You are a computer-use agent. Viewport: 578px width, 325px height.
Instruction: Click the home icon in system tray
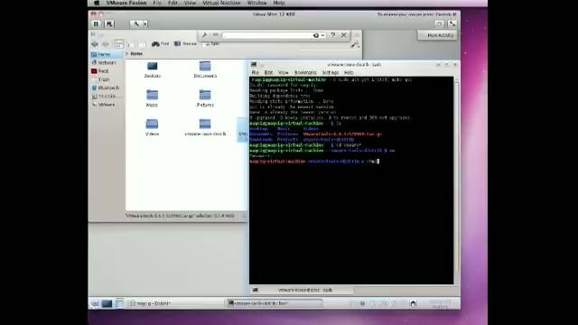(414, 303)
